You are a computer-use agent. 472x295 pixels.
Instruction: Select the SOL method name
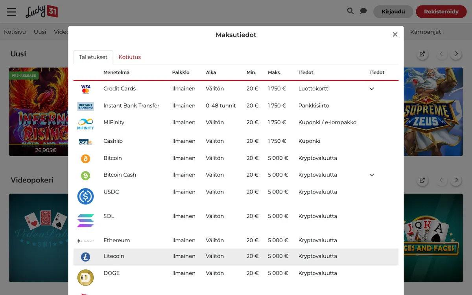[x=109, y=216]
